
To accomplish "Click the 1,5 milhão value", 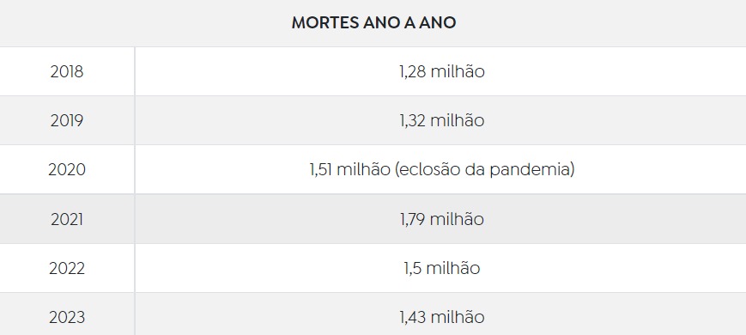I will point(442,268).
